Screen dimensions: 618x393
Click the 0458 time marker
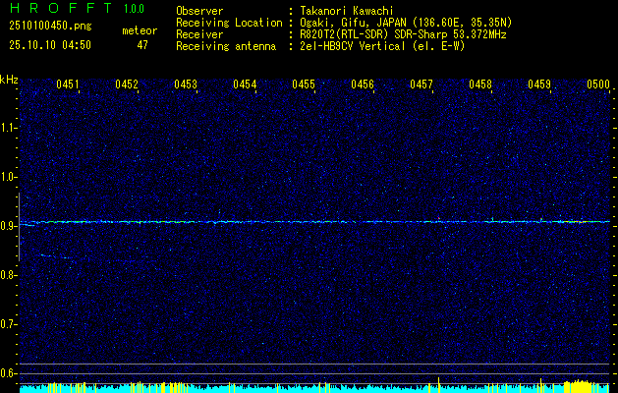pyautogui.click(x=480, y=84)
